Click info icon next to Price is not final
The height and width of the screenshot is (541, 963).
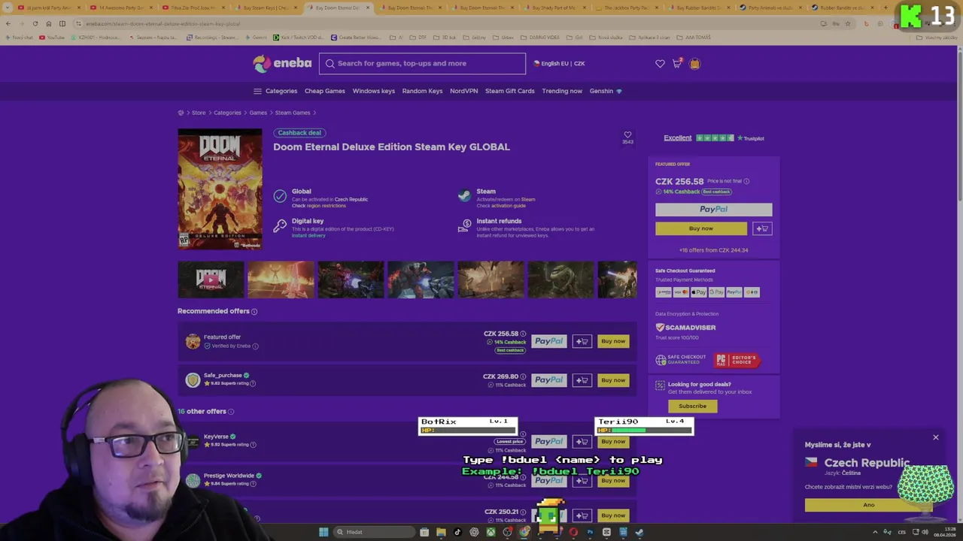(x=746, y=181)
